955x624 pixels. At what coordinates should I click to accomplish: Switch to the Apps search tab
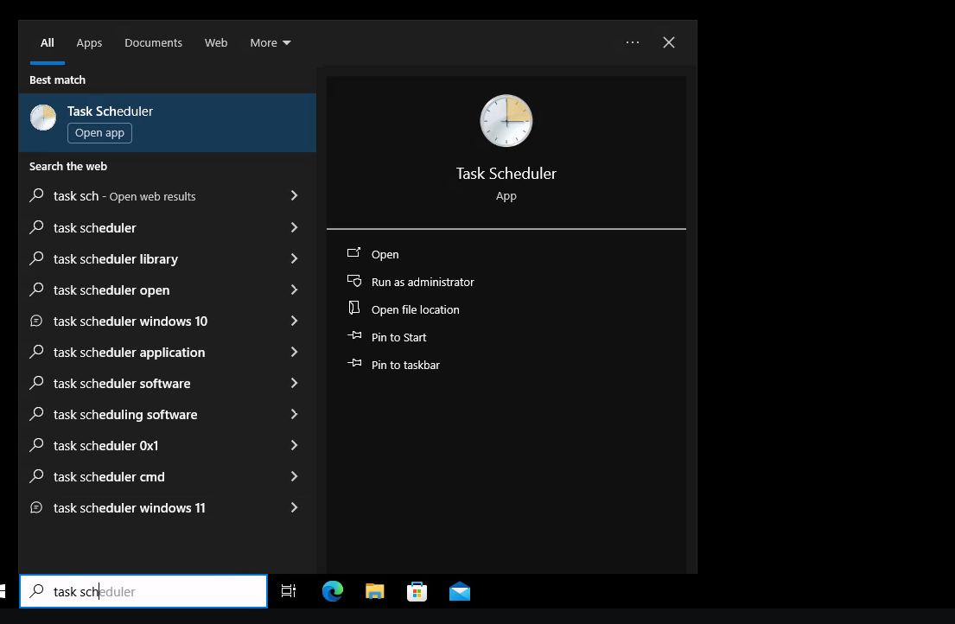pos(89,42)
